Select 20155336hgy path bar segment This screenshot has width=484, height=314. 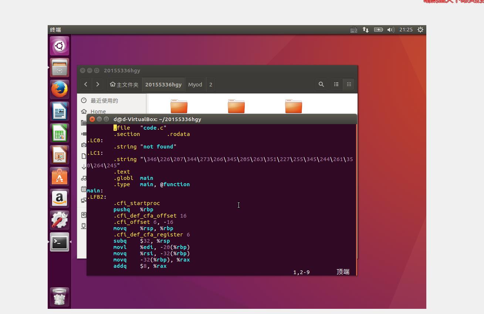163,85
